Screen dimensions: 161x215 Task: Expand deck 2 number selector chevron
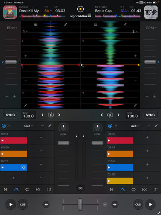point(135,31)
